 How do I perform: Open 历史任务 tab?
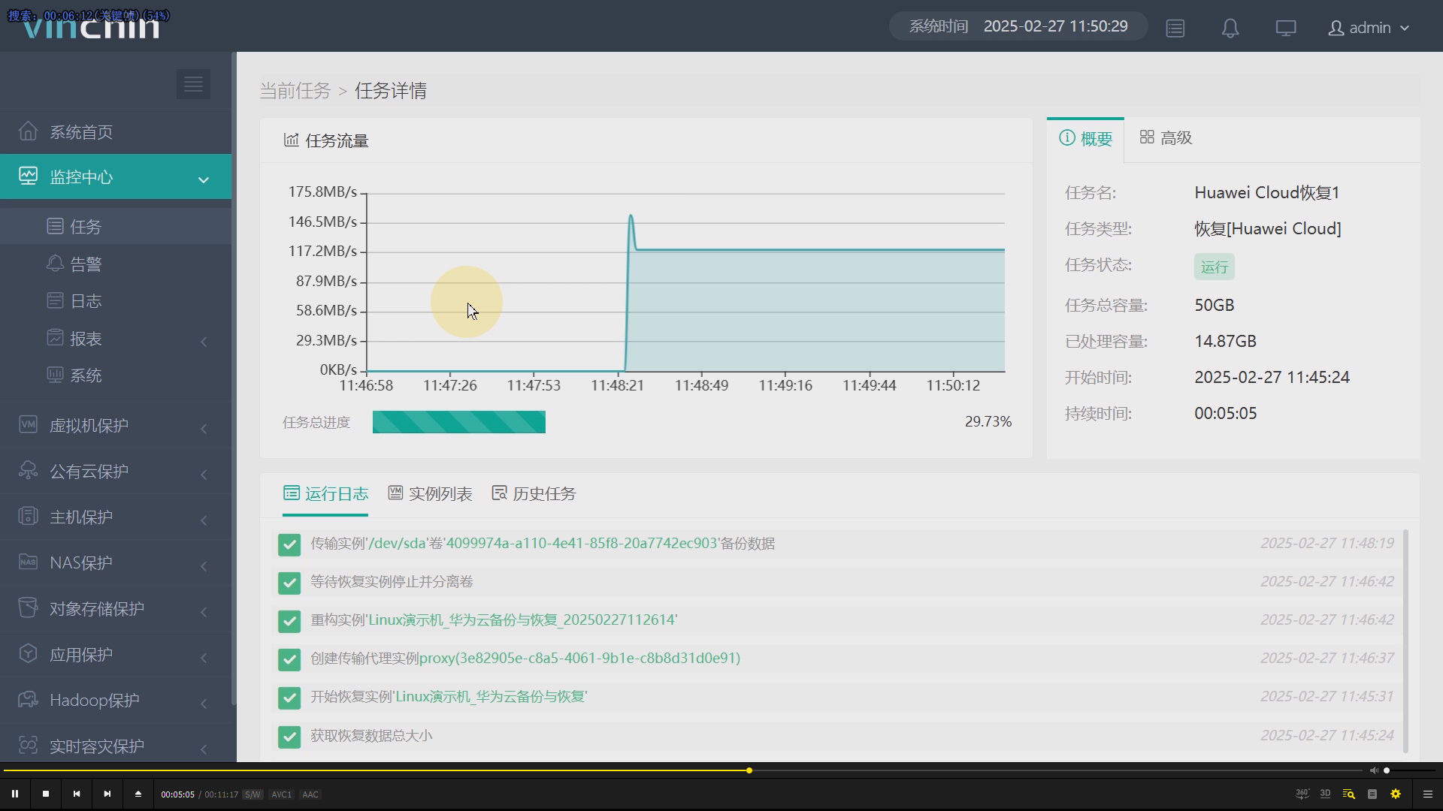pos(534,494)
